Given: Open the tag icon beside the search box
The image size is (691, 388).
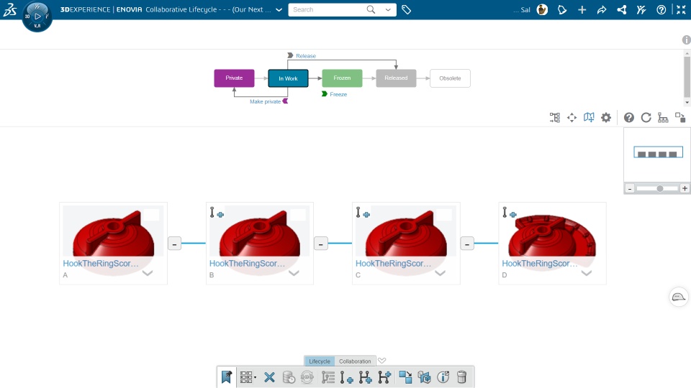Looking at the screenshot, I should point(406,9).
